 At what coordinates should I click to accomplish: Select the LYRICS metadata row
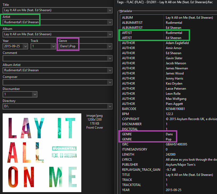168,160
